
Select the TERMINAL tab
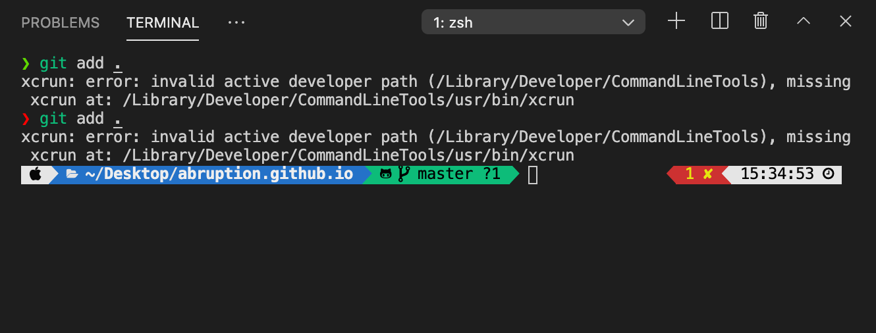163,22
